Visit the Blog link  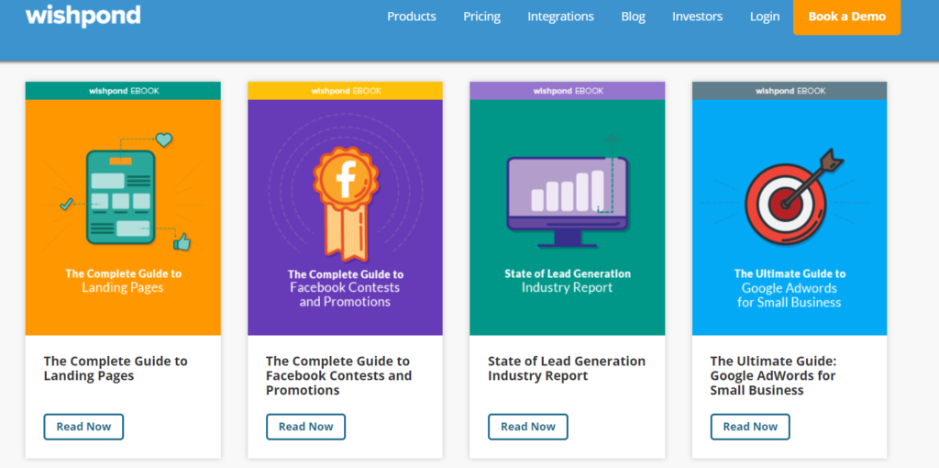pyautogui.click(x=633, y=17)
